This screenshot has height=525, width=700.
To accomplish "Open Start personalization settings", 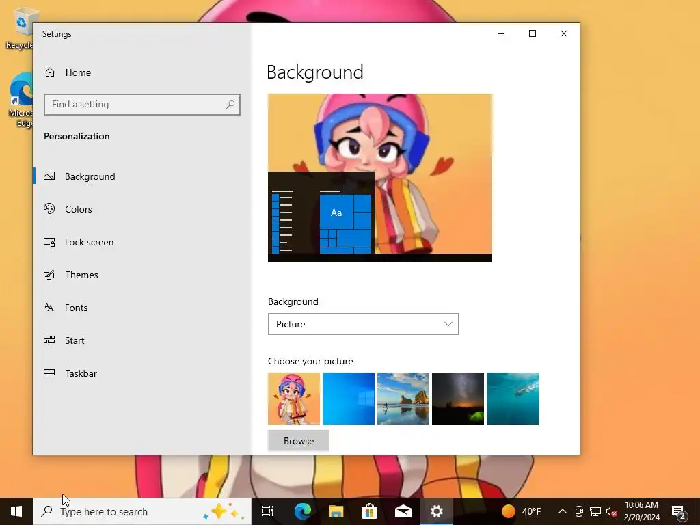I will click(x=142, y=340).
